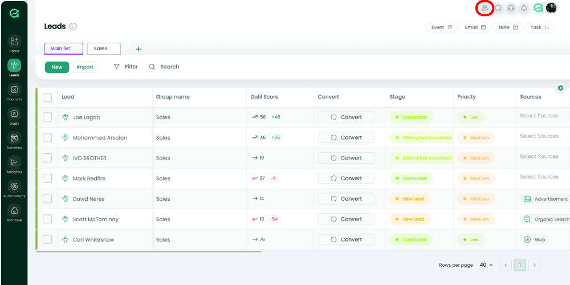Open Analytics in the sidebar
The width and height of the screenshot is (570, 285).
[14, 165]
